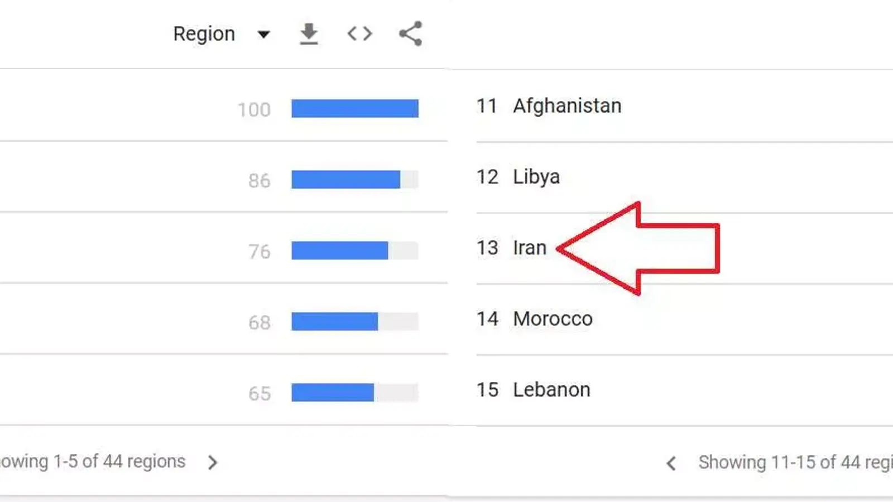Click the bar with value 86

345,180
